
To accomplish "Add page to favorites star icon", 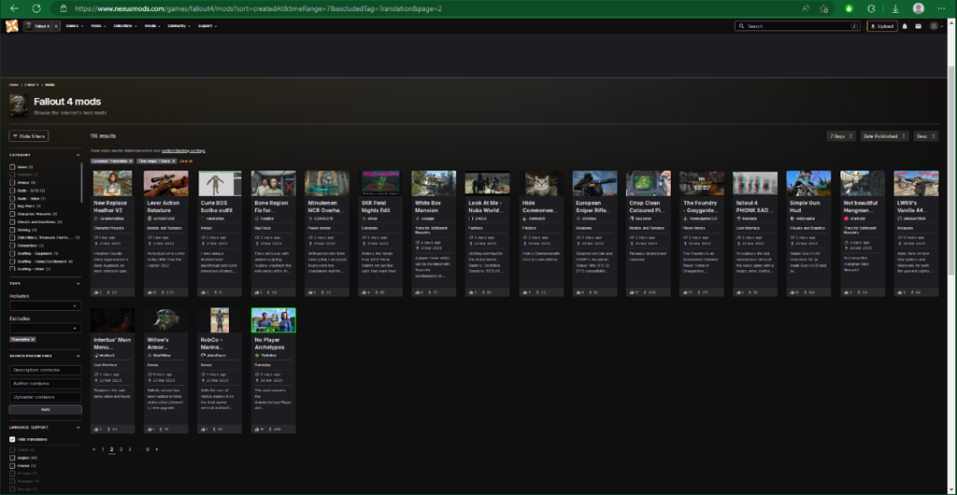I will click(x=824, y=8).
